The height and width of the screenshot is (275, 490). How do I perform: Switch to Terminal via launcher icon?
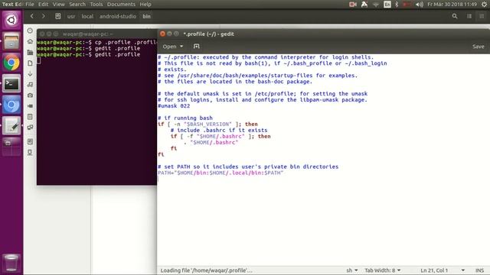11,84
